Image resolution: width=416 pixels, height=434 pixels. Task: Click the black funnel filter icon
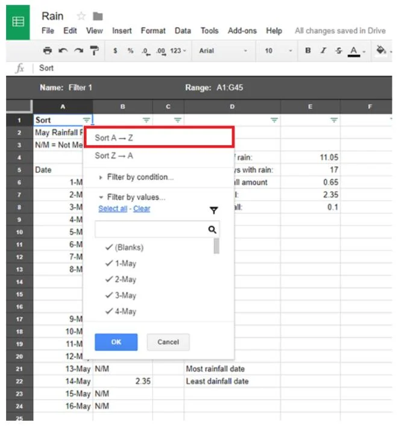click(213, 210)
